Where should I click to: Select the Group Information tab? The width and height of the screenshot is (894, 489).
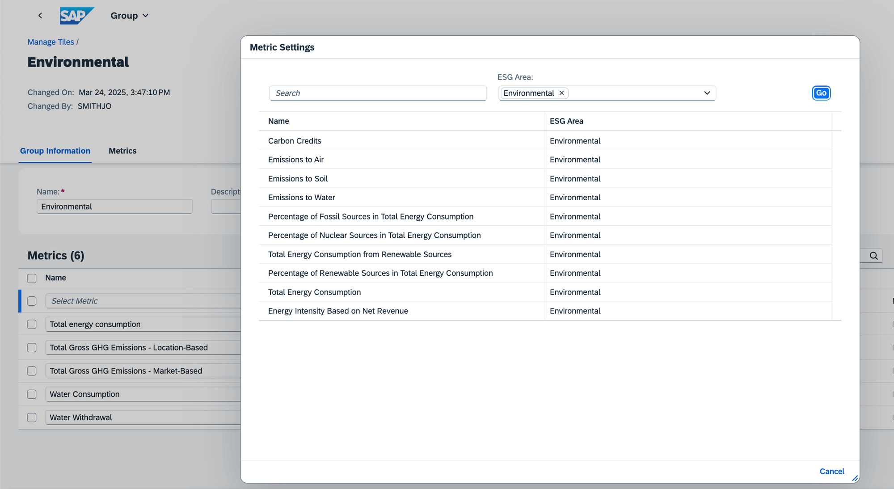point(55,151)
